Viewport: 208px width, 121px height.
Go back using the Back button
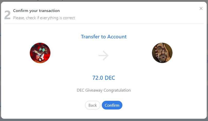pyautogui.click(x=93, y=105)
